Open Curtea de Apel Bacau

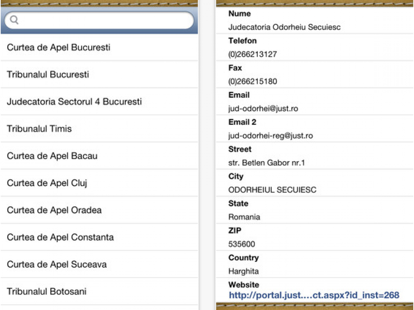(x=99, y=156)
